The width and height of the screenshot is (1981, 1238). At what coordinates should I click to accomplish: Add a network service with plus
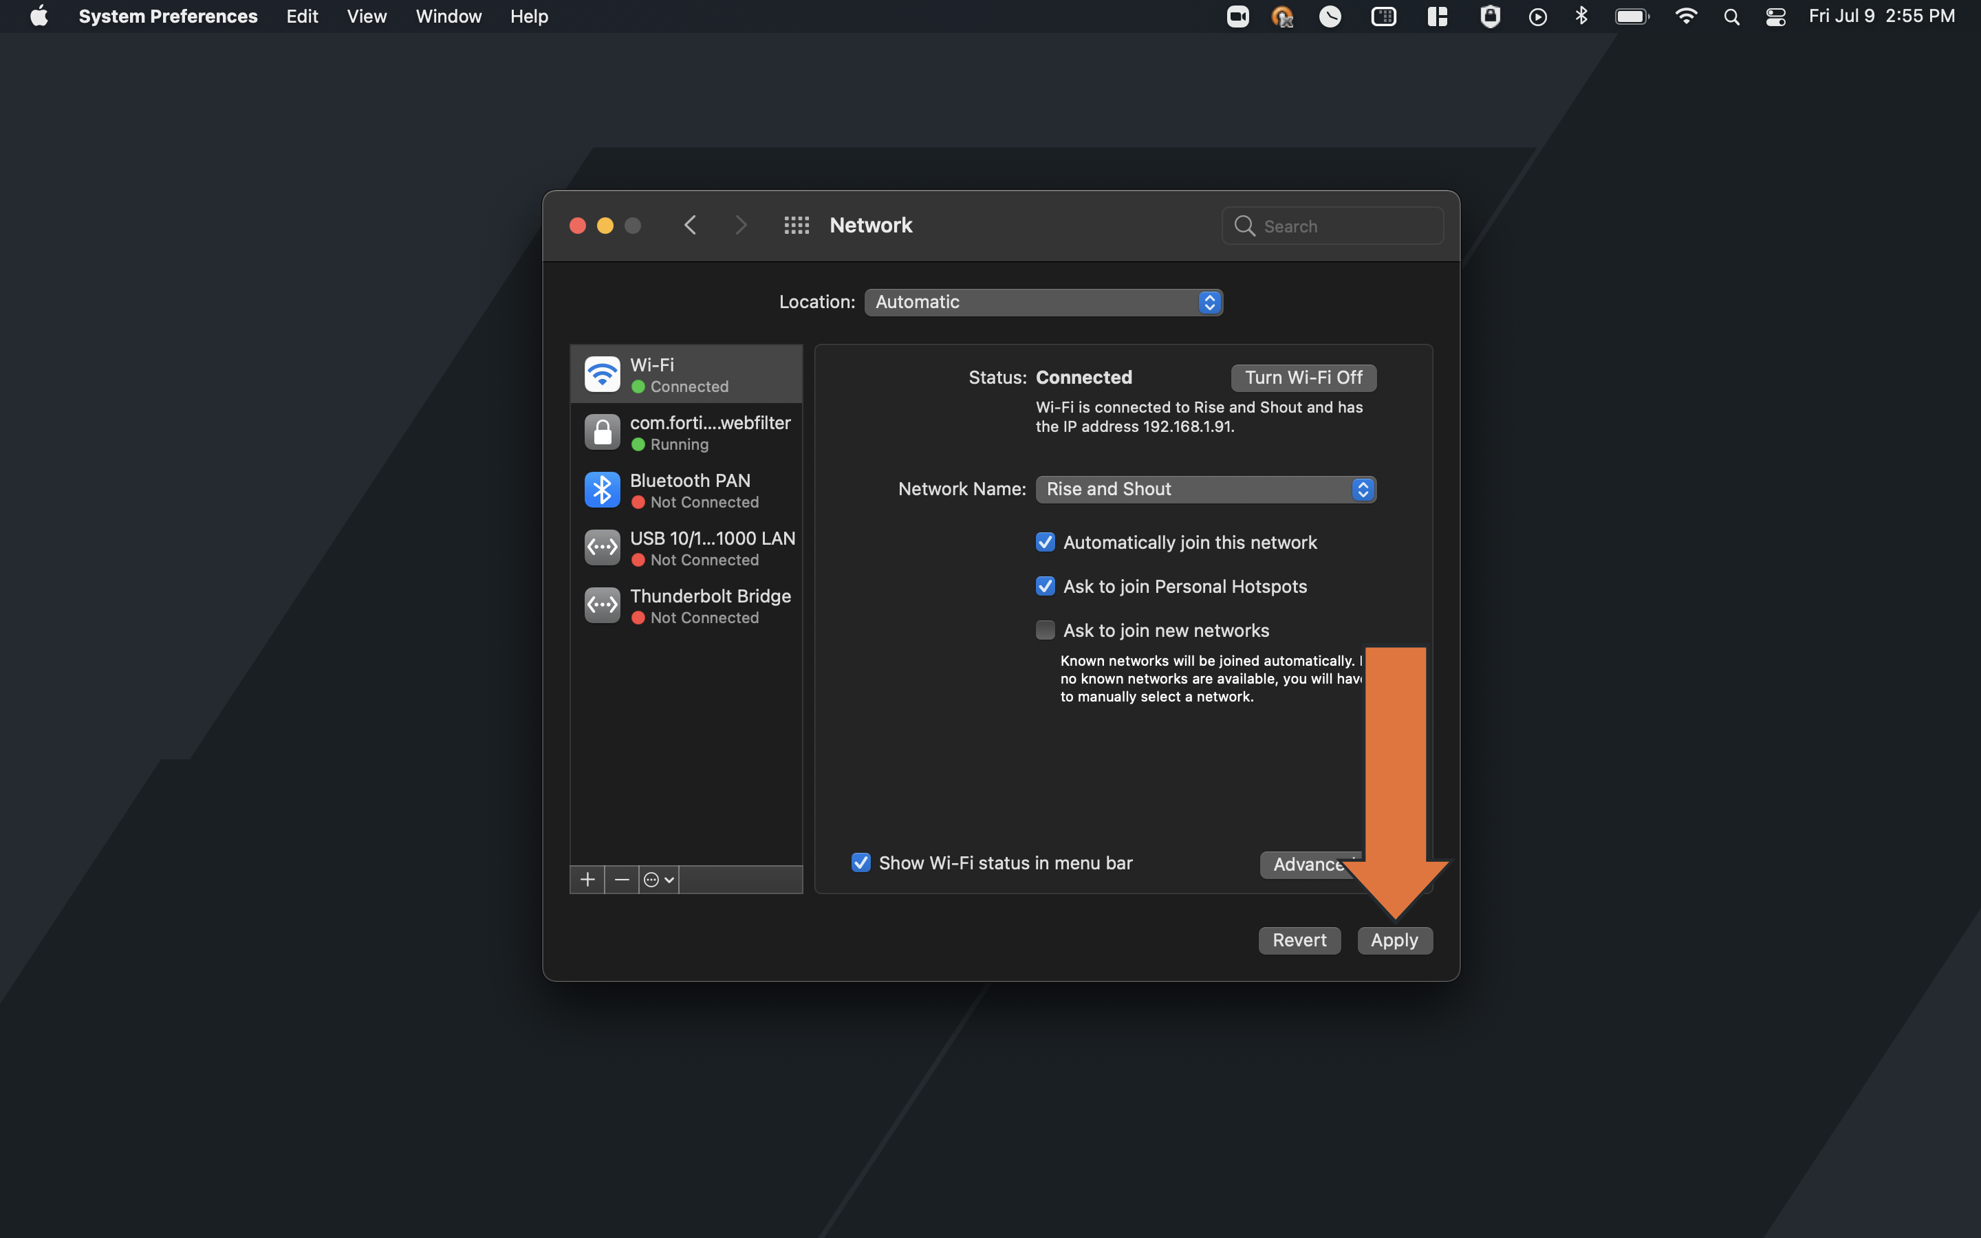pos(587,880)
